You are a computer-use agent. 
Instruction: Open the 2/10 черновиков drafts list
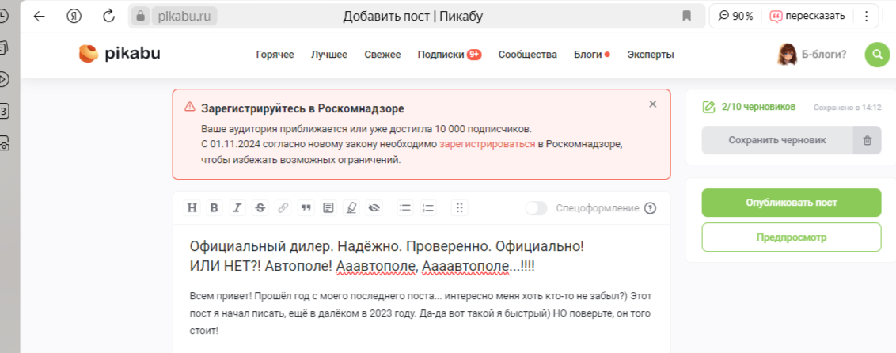[x=758, y=107]
